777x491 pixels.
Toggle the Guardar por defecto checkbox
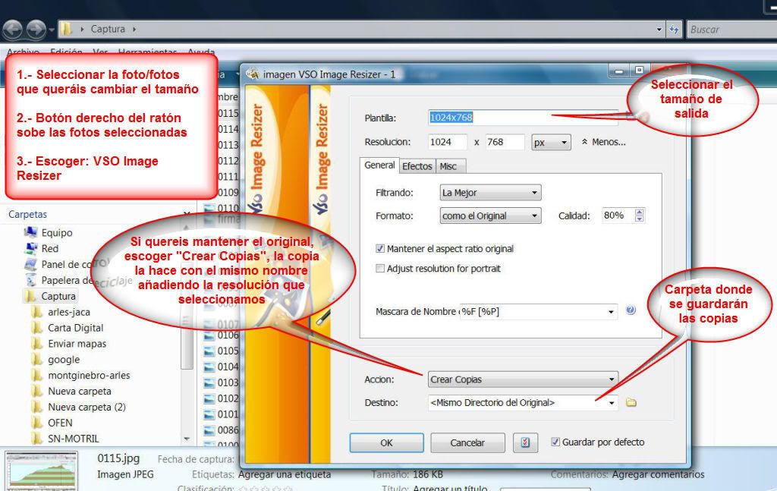point(555,442)
